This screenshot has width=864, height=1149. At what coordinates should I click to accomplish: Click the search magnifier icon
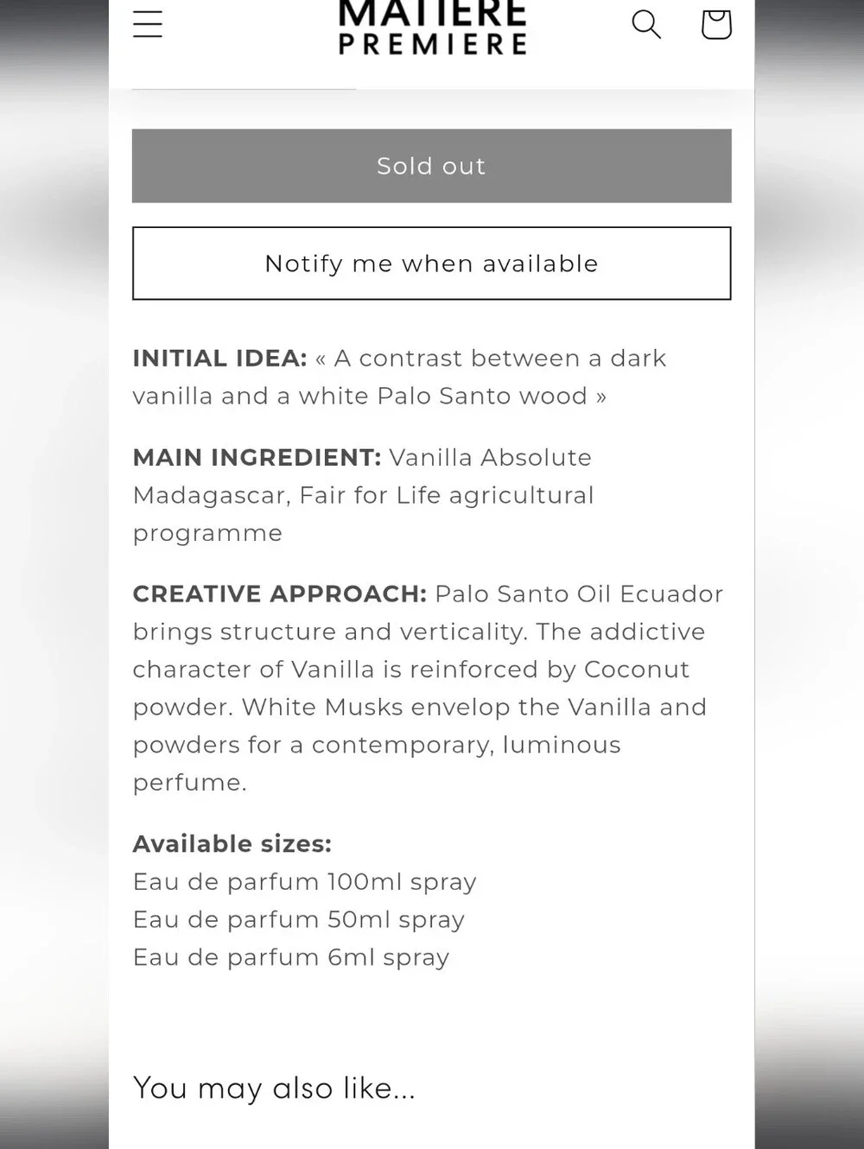[x=646, y=24]
